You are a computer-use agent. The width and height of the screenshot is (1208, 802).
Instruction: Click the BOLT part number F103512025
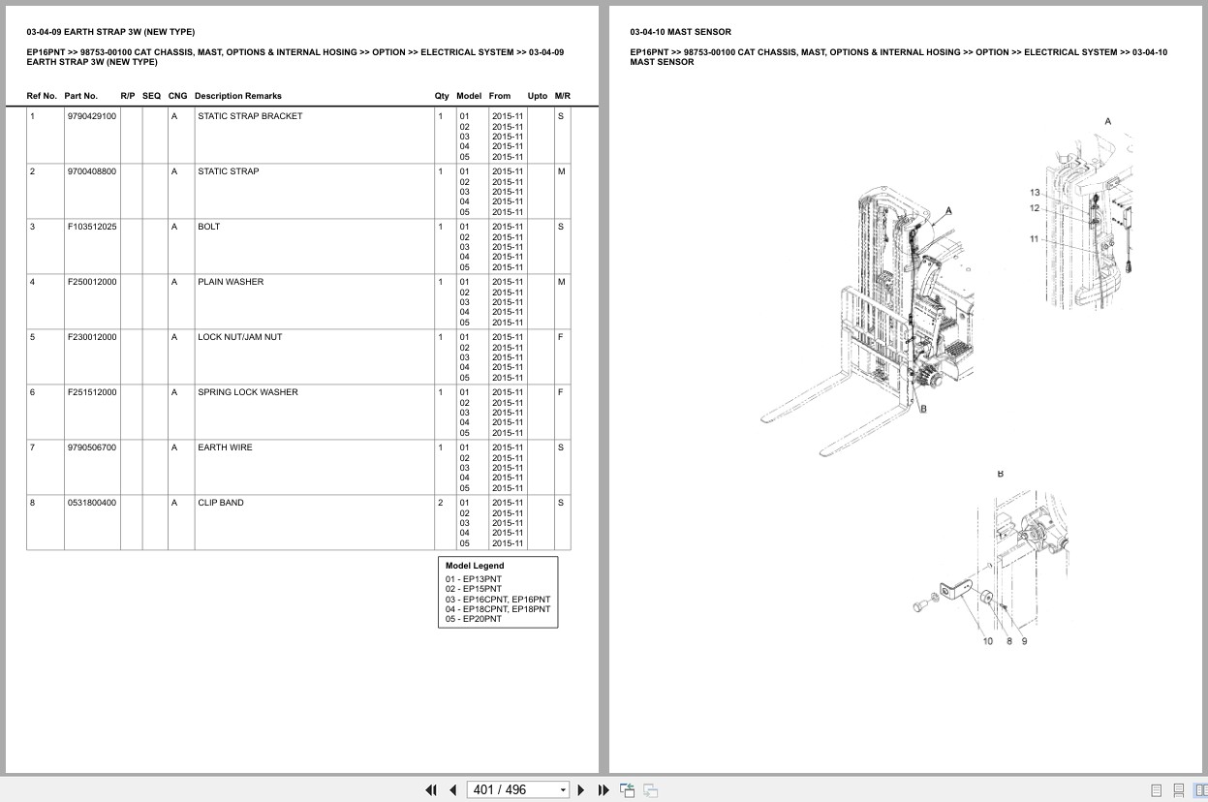point(92,226)
